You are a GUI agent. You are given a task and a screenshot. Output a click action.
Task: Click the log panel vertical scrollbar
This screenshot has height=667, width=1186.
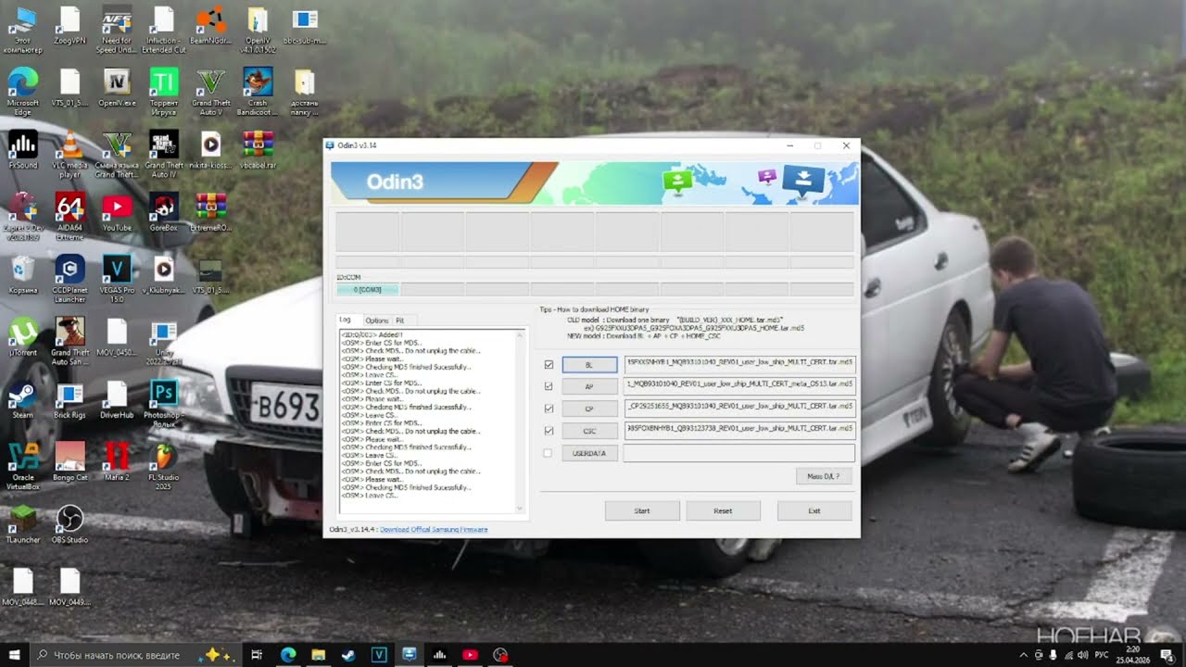(x=520, y=421)
